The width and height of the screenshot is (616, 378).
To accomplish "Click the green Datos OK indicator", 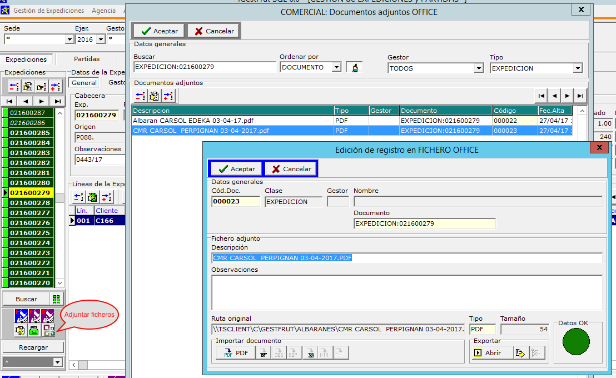I will (x=576, y=341).
